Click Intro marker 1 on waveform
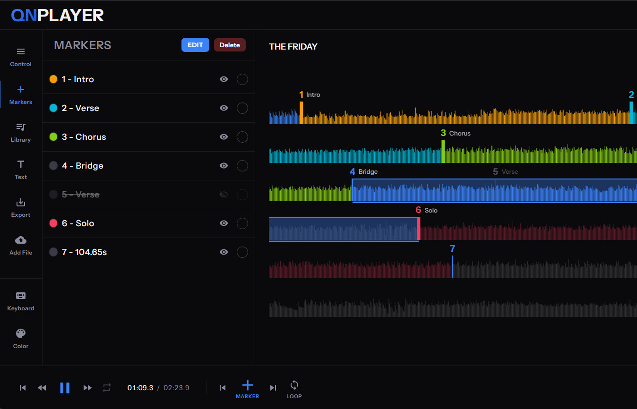Image resolution: width=637 pixels, height=409 pixels. (301, 108)
